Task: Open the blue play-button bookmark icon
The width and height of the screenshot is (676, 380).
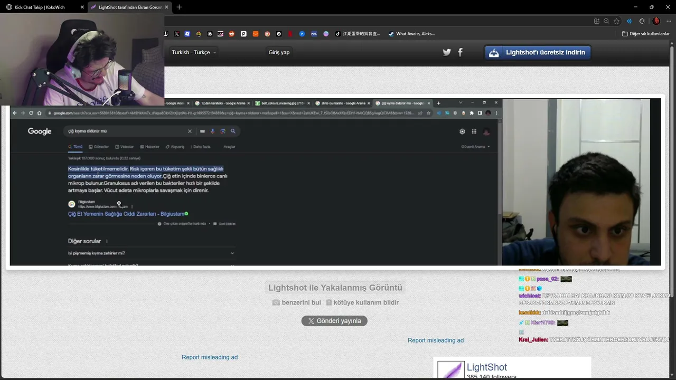Action: pyautogui.click(x=302, y=34)
